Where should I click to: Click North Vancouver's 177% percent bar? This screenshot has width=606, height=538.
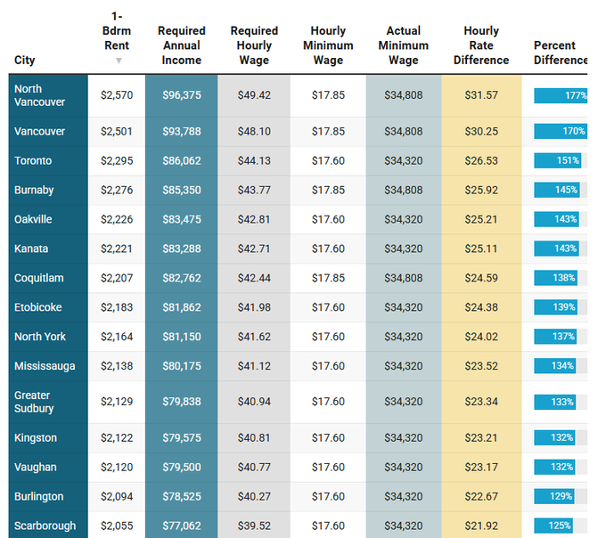click(x=561, y=95)
